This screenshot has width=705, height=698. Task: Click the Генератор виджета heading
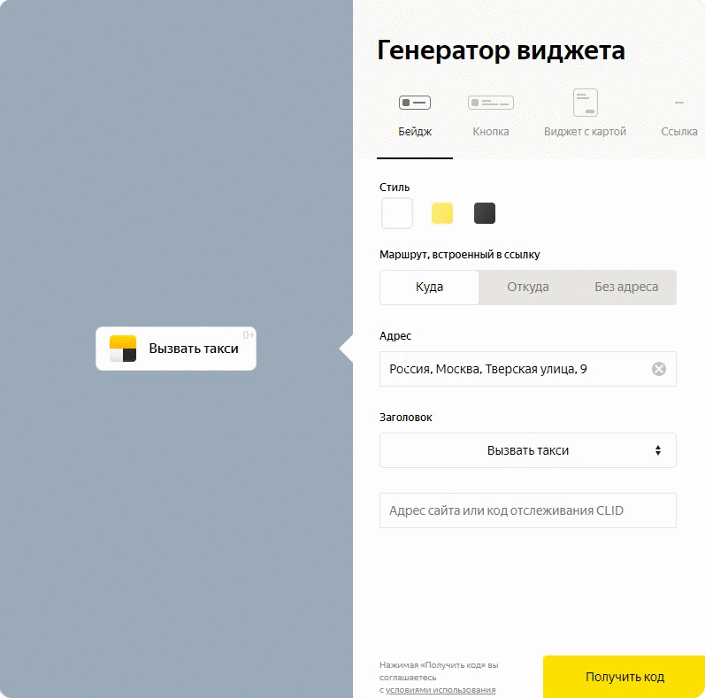[501, 50]
